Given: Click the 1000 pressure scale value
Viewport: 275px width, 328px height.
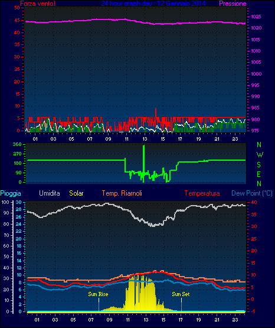Looking at the screenshot, I should coord(256,74).
